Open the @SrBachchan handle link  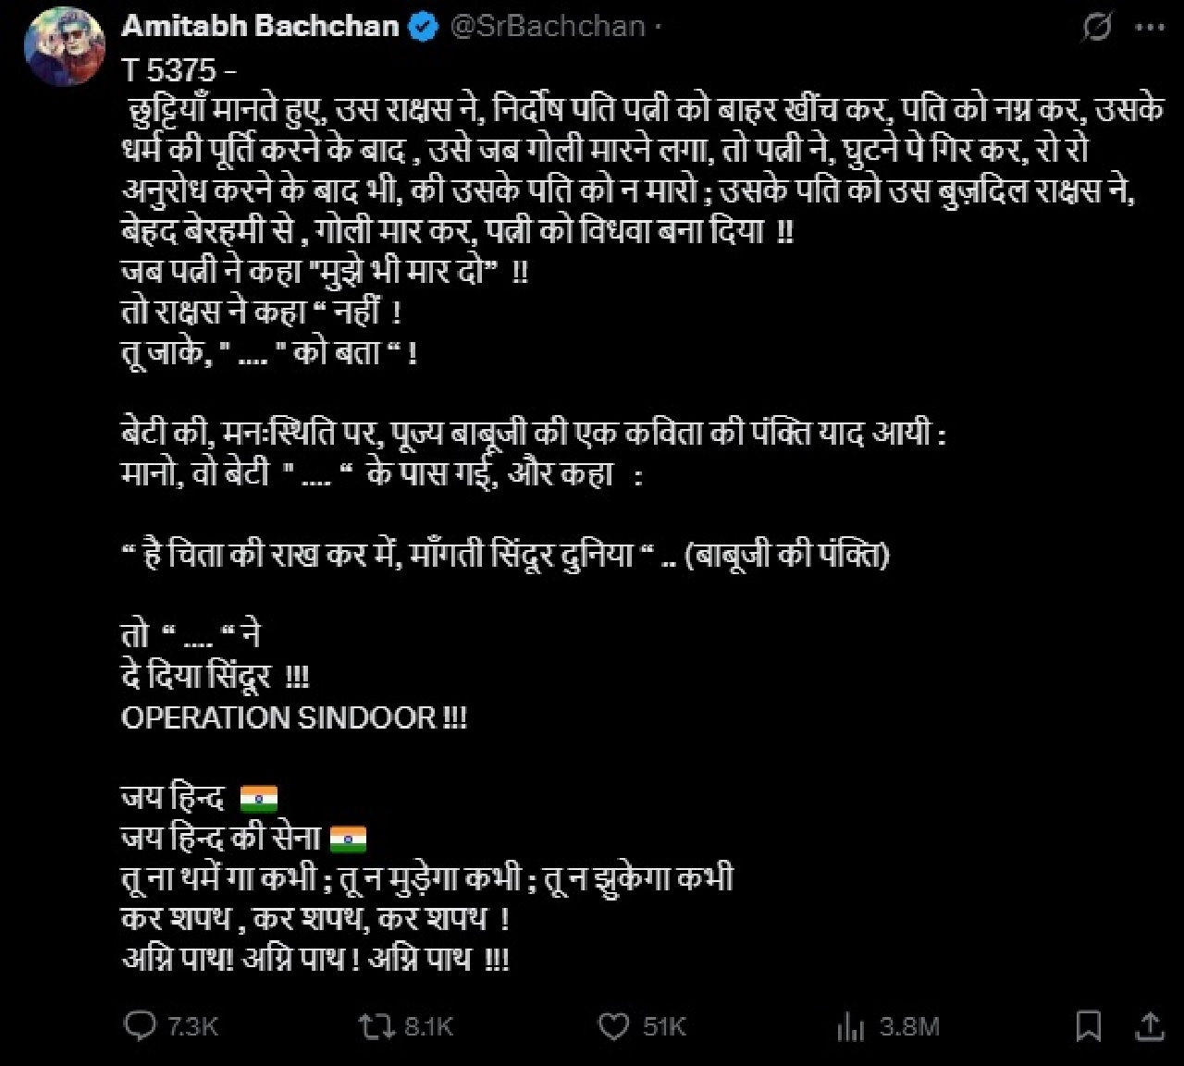click(547, 26)
